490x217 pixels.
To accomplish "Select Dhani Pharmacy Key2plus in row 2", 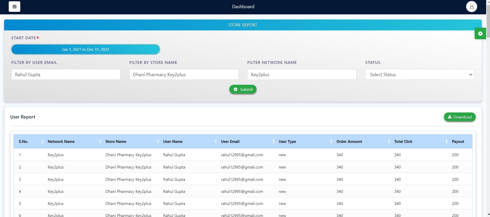I will click(x=128, y=167).
